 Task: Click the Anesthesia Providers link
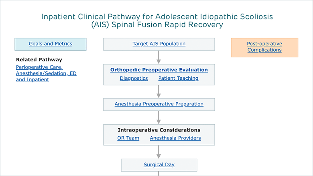175,138
